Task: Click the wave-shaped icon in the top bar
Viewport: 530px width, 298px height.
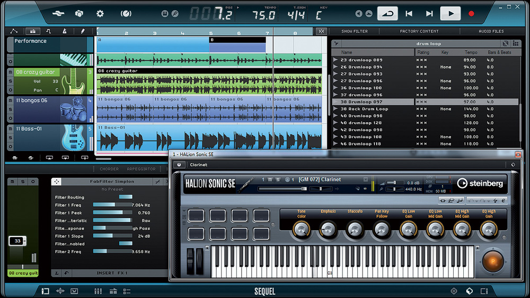Action: [x=58, y=14]
